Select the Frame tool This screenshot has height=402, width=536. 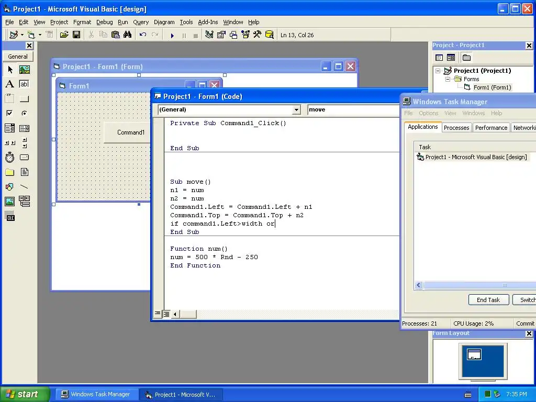click(10, 99)
